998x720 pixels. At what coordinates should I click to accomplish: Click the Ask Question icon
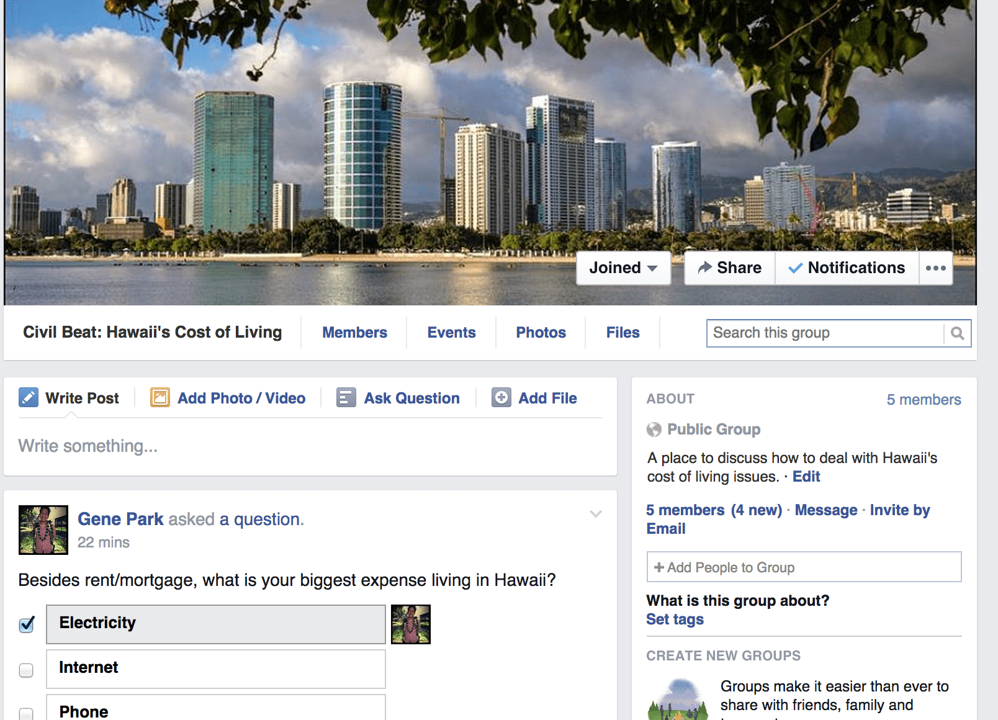[346, 397]
